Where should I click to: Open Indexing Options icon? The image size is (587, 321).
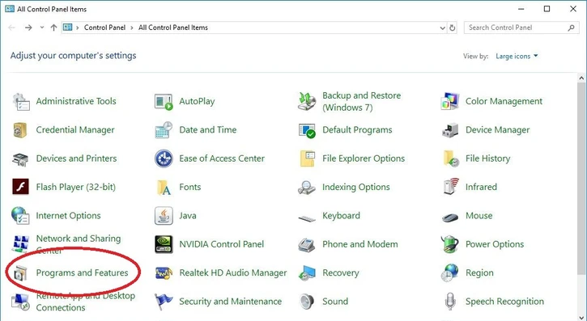click(307, 188)
